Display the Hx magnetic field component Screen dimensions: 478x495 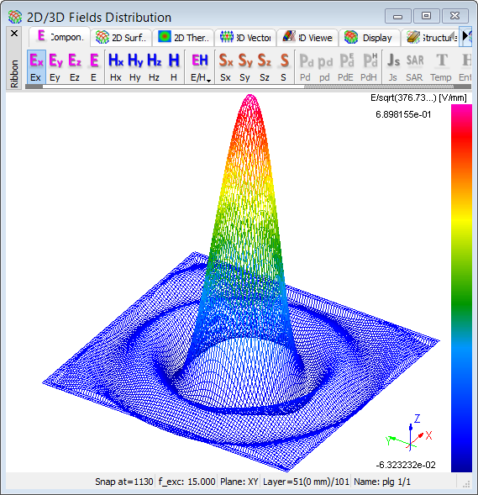[x=116, y=67]
